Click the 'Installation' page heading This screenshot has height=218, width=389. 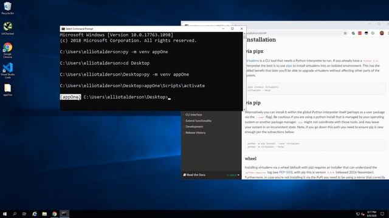tap(261, 39)
